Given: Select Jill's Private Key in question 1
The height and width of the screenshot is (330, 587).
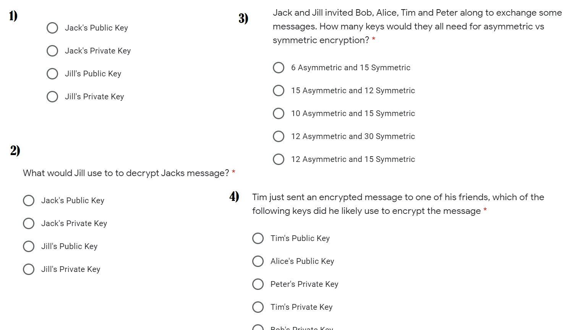Looking at the screenshot, I should (x=52, y=97).
